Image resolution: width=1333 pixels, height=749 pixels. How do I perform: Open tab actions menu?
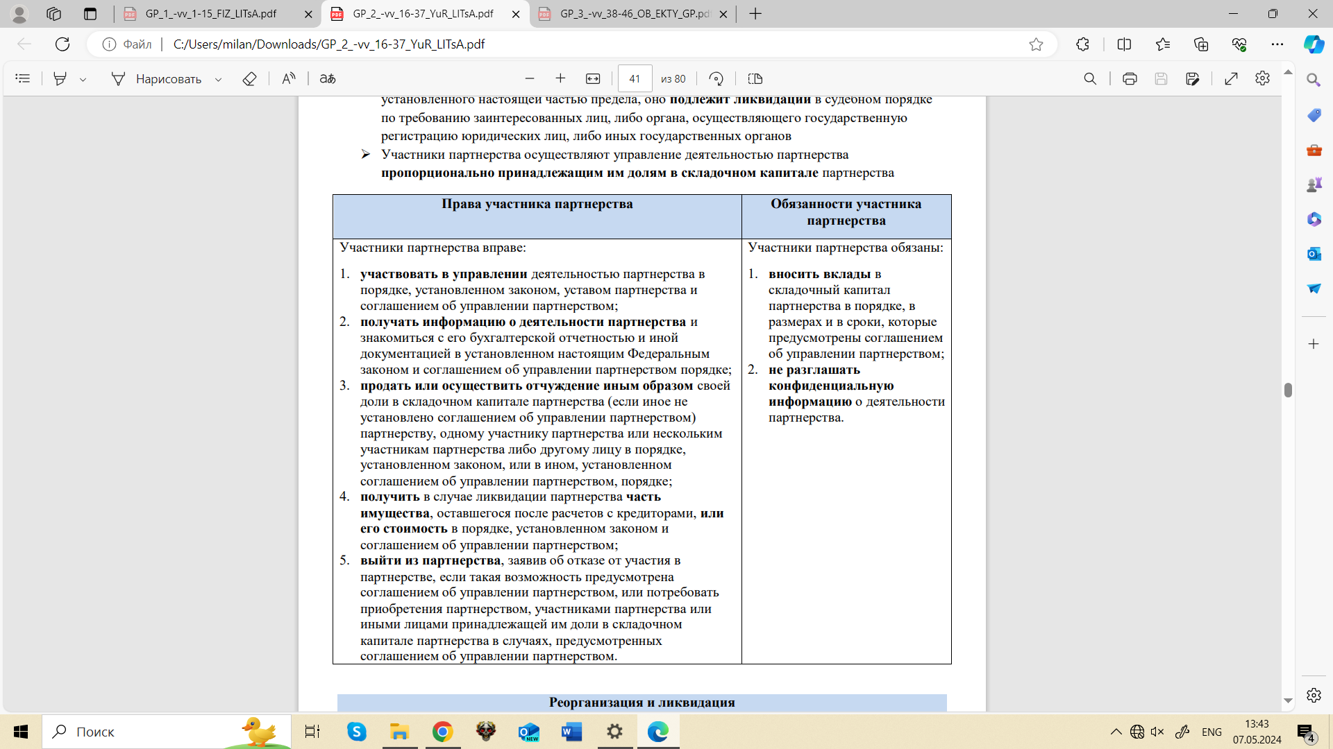pos(90,14)
